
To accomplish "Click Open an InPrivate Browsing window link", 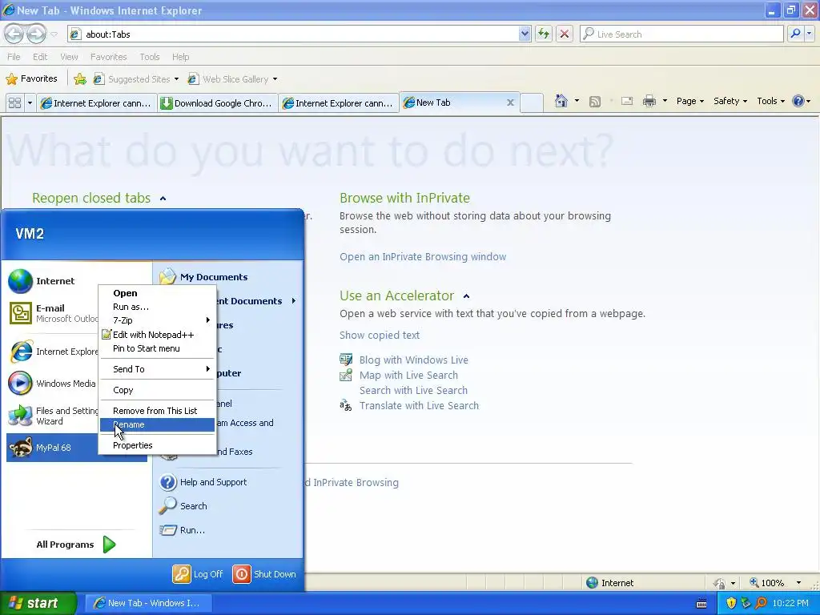I will (x=423, y=257).
